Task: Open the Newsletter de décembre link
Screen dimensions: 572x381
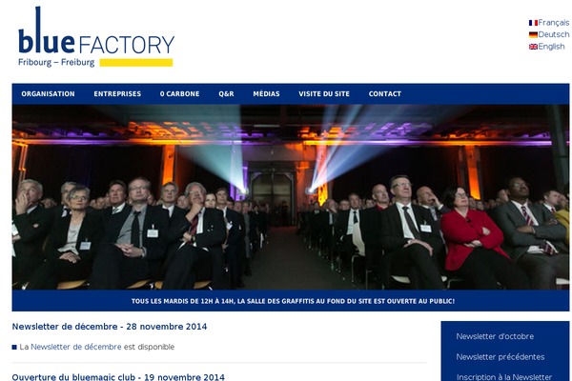Action: pos(76,347)
